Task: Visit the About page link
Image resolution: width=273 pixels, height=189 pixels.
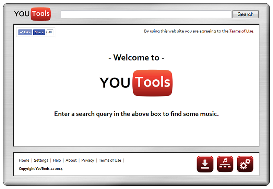Action: pyautogui.click(x=71, y=160)
